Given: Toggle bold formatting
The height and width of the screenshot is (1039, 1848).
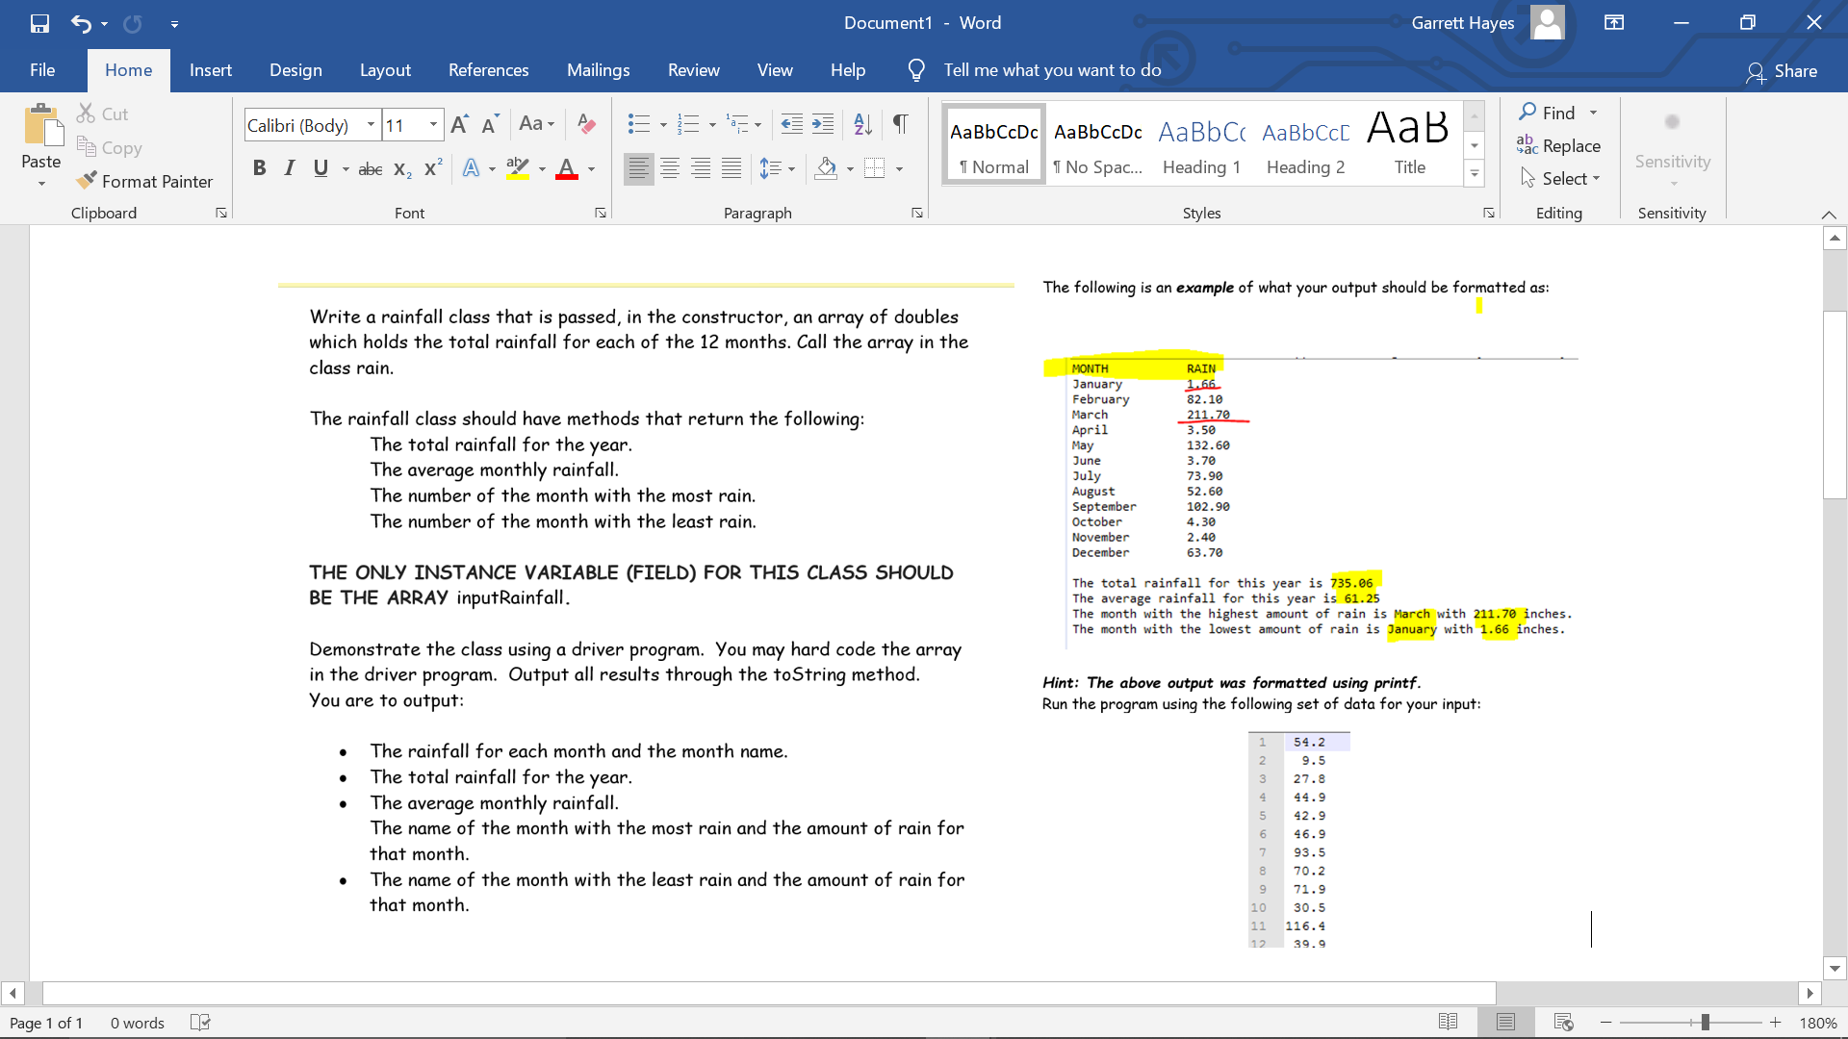Looking at the screenshot, I should [259, 167].
